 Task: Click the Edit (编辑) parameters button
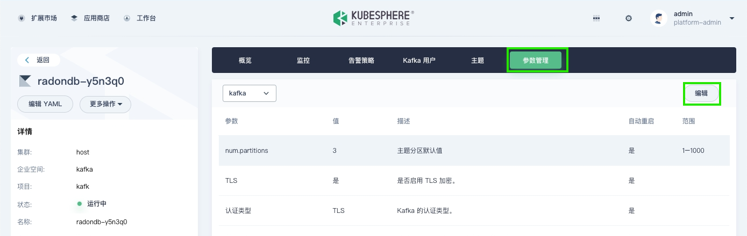pyautogui.click(x=701, y=93)
